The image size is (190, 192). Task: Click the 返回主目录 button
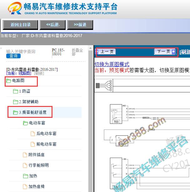pyautogui.click(x=20, y=25)
